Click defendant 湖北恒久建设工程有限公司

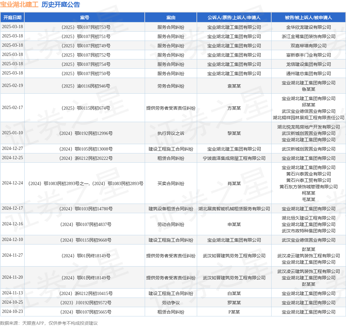coord(309,218)
